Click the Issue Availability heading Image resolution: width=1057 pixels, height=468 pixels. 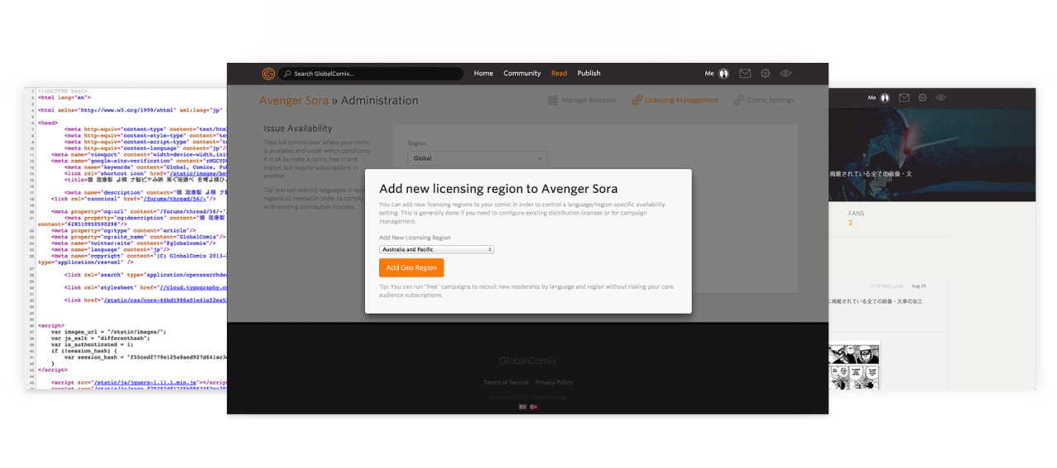point(298,129)
